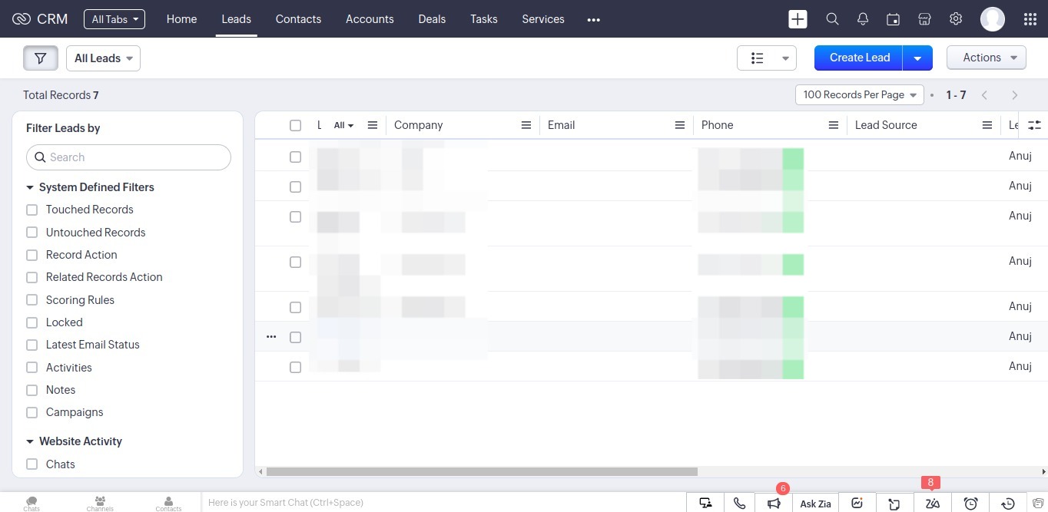Click the Create Lead button

point(859,58)
